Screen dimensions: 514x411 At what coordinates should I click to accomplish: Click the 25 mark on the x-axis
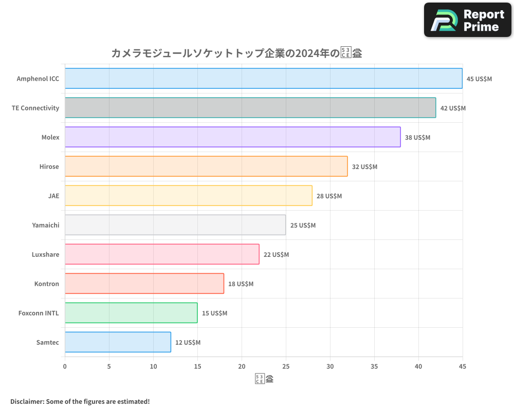pos(286,367)
